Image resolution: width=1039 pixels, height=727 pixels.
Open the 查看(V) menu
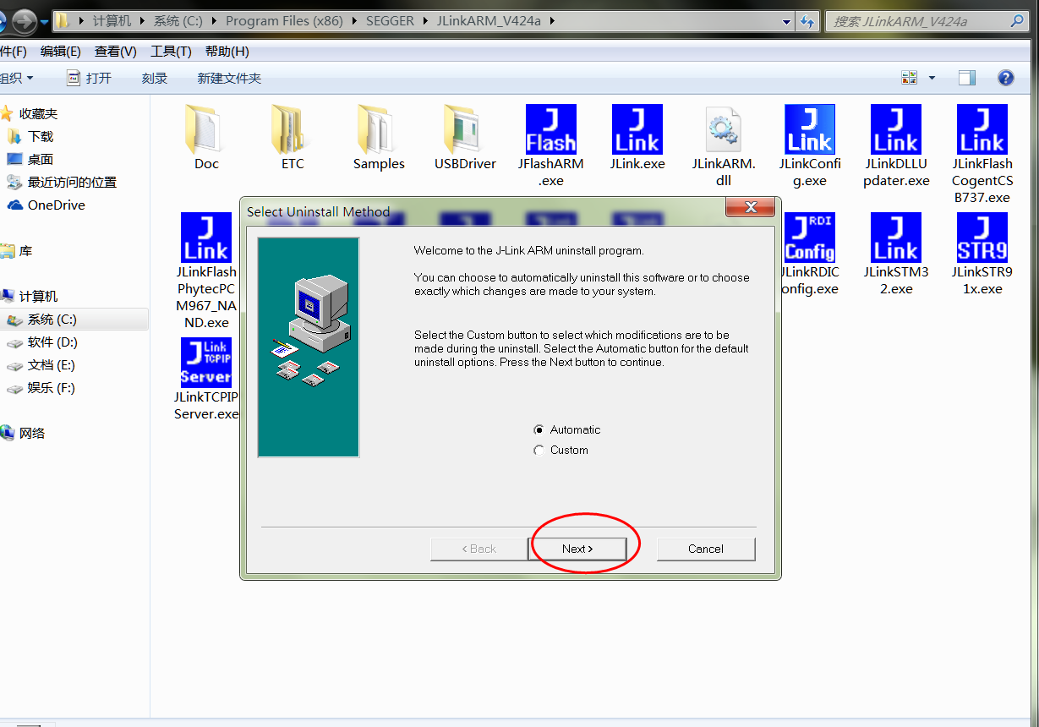[115, 51]
